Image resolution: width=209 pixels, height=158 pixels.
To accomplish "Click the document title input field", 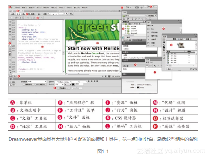I will click(x=58, y=14).
